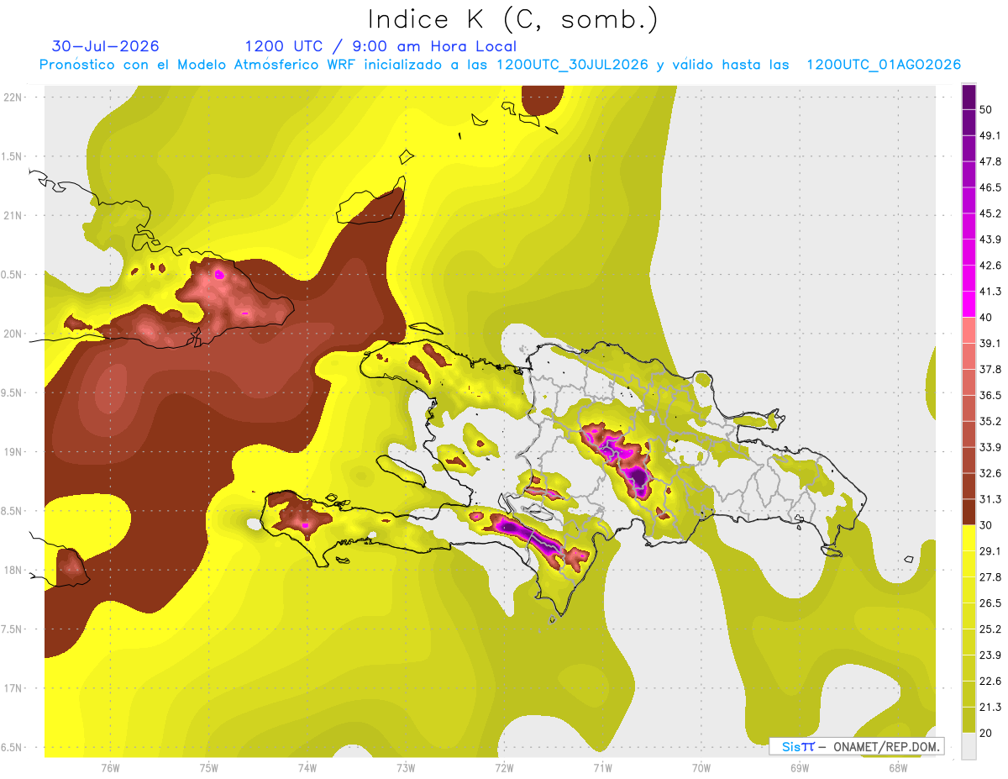Click the "1200UTC_30JUL2026" initialization time text
This screenshot has width=1008, height=779.
572,65
